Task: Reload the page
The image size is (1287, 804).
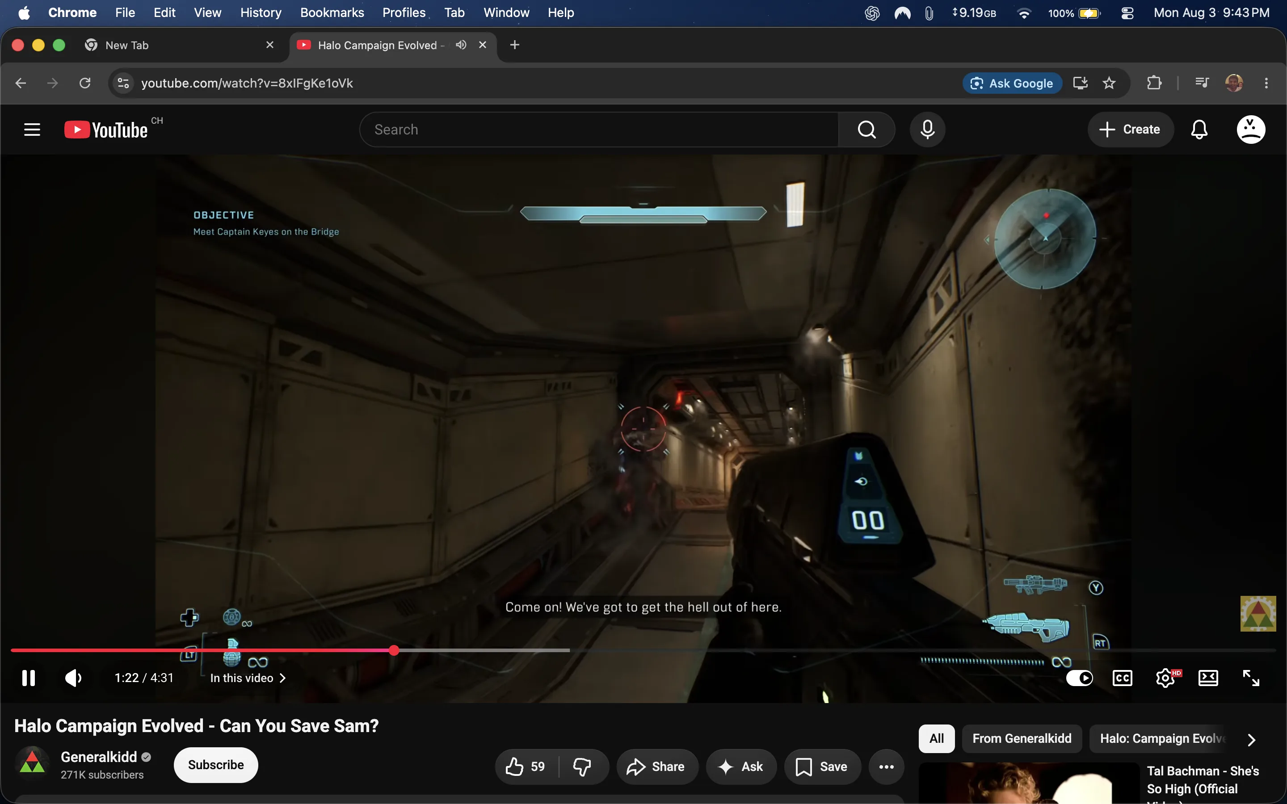Action: coord(85,83)
